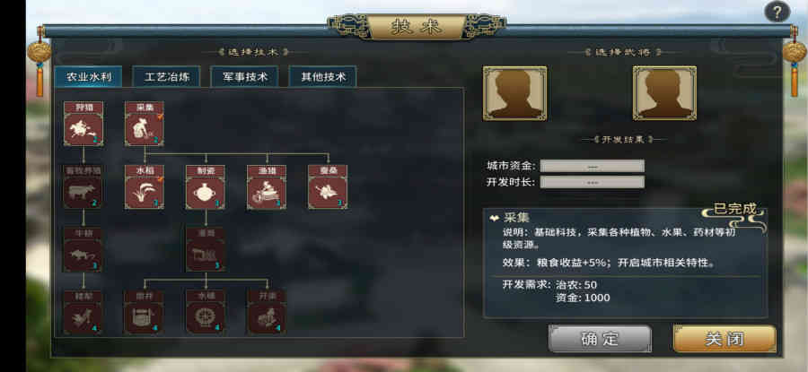Click the 确定 confirm button

point(600,339)
